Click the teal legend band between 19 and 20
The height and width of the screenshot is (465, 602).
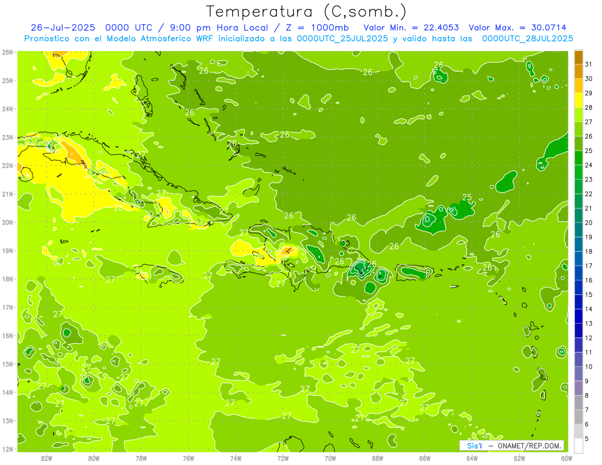(578, 230)
